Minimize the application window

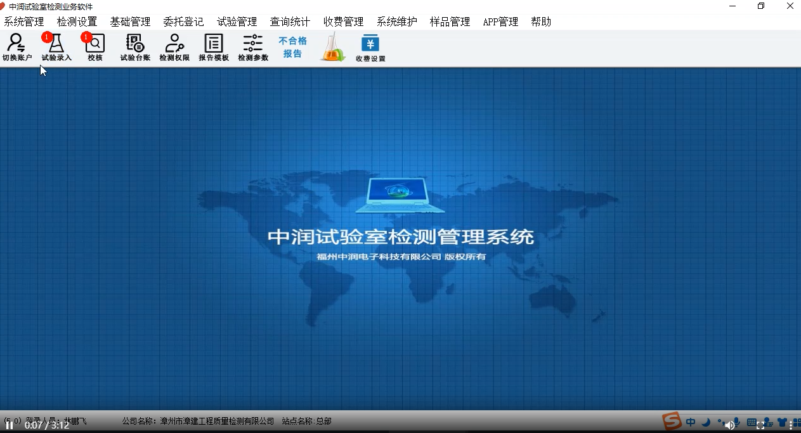tap(731, 6)
